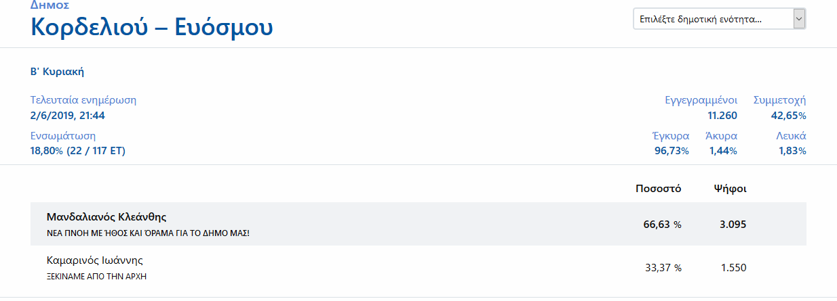This screenshot has width=837, height=301.
Task: Click the 'Ψήφοι' column header
Action: coord(731,188)
